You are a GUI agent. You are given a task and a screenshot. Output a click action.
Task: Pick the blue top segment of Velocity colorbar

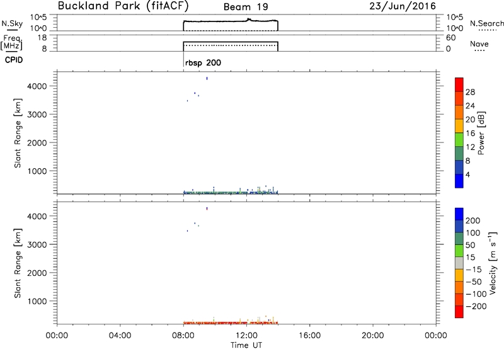pyautogui.click(x=459, y=214)
